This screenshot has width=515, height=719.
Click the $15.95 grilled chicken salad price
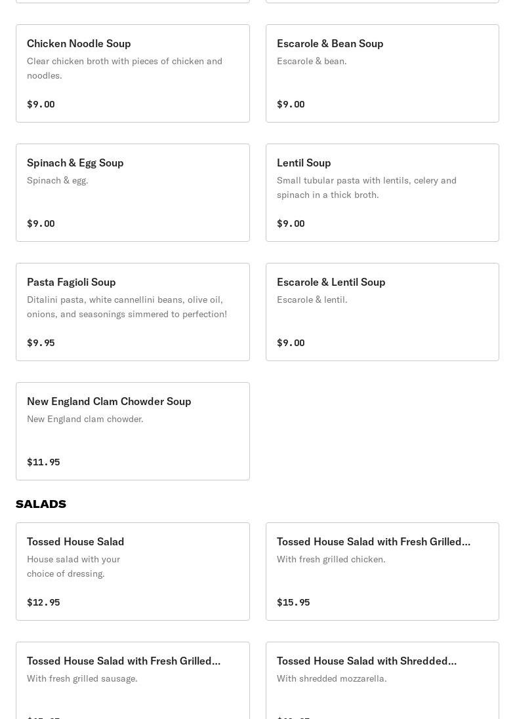[293, 602]
